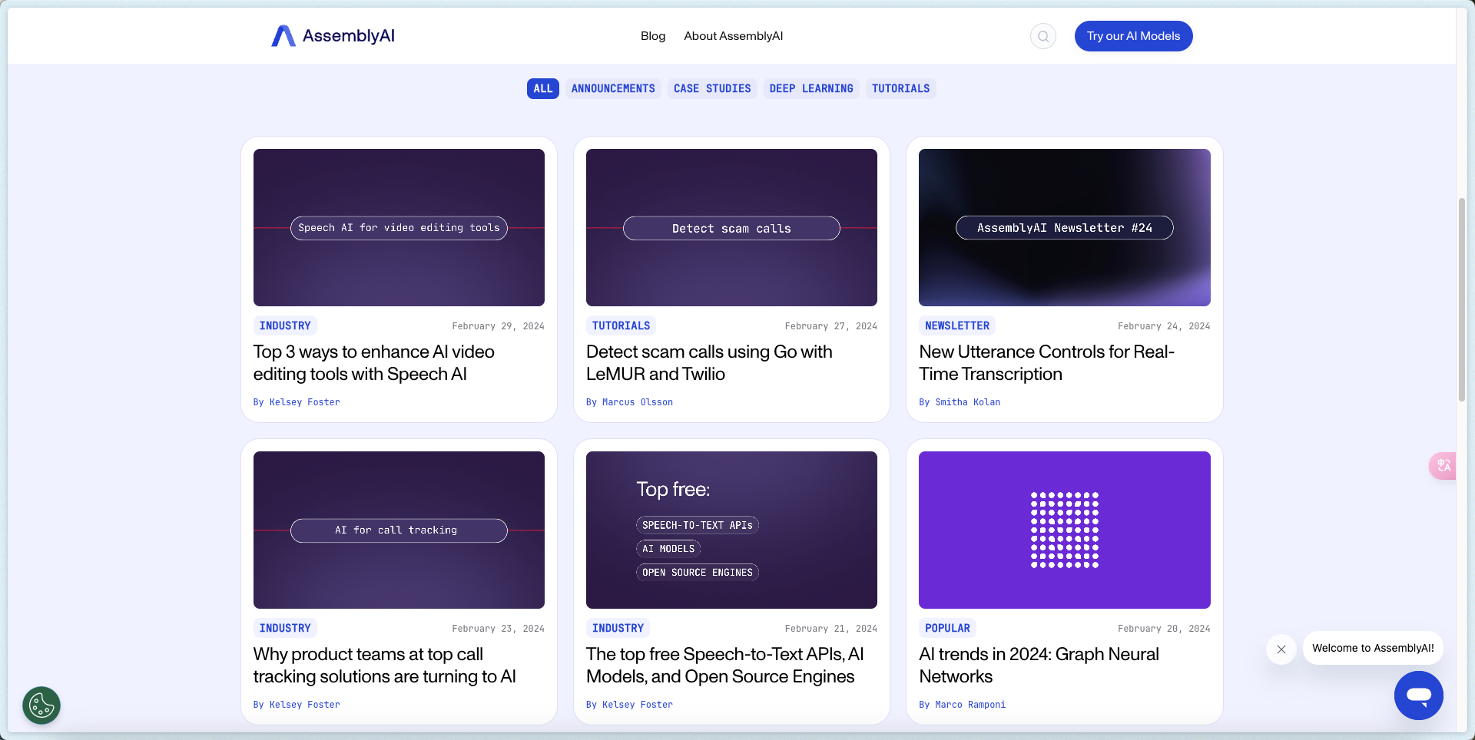Click the NEWSLETTER tag
This screenshot has height=740, width=1475.
957,326
